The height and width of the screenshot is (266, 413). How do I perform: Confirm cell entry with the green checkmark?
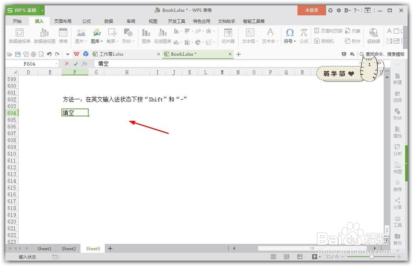[x=77, y=64]
